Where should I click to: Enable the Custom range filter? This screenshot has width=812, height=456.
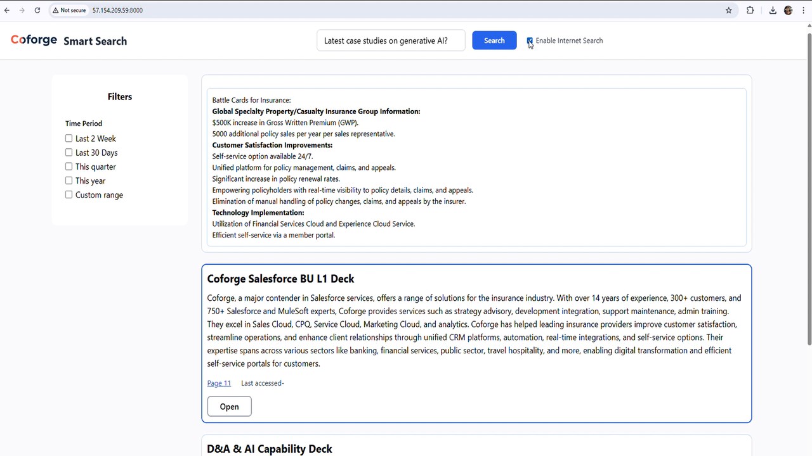(x=69, y=194)
